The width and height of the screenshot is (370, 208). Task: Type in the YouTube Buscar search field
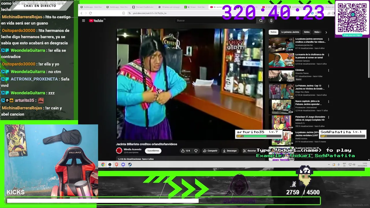click(x=215, y=21)
